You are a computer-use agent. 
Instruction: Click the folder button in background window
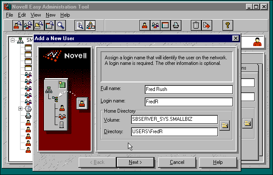pyautogui.click(x=247, y=123)
